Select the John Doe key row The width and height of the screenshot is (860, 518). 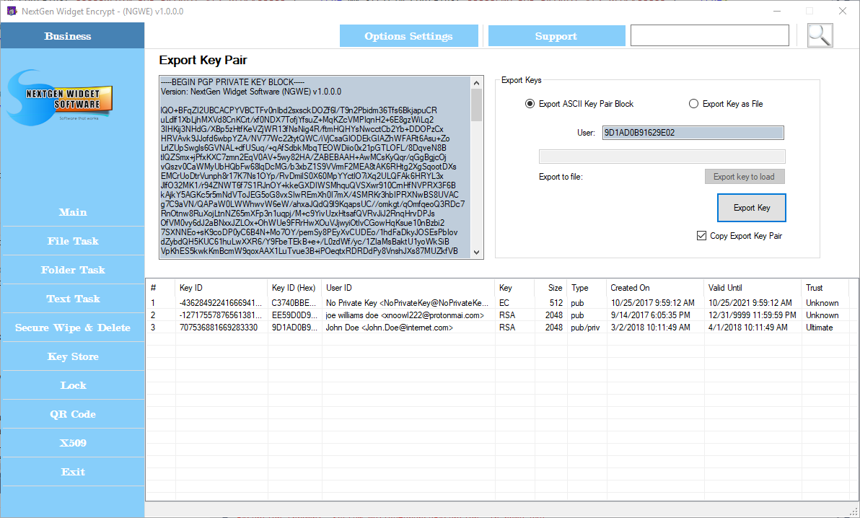[x=497, y=328]
